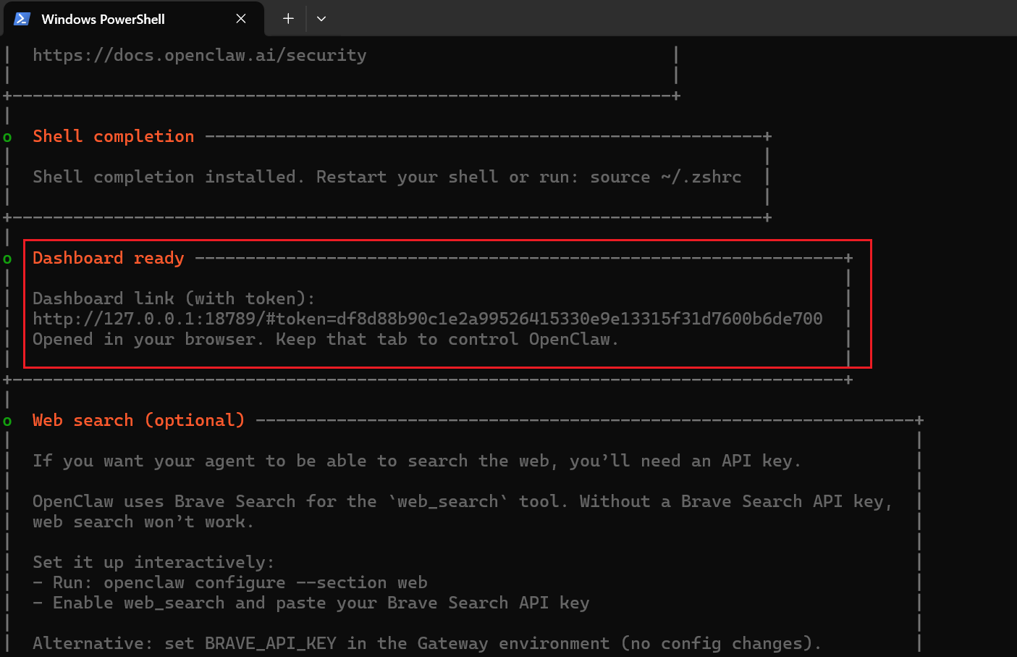
Task: Click the "openclaw configure --section web" command
Action: point(265,583)
